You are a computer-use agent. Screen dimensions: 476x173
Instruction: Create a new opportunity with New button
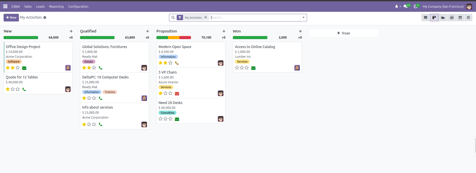coord(11,18)
